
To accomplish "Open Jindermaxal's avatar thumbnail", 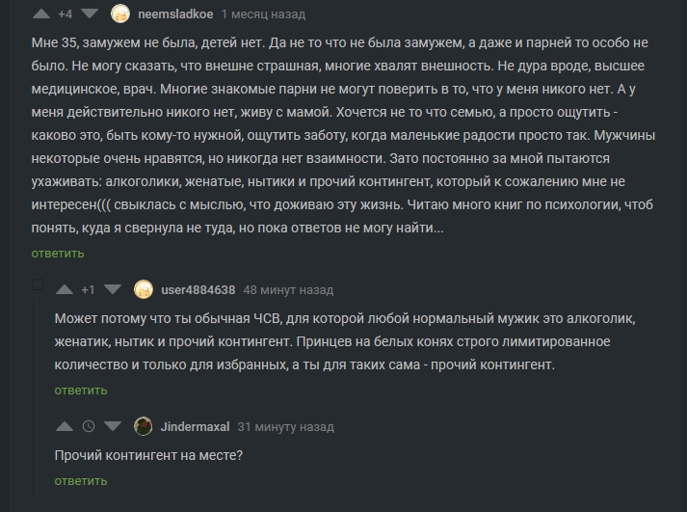I will tap(144, 426).
